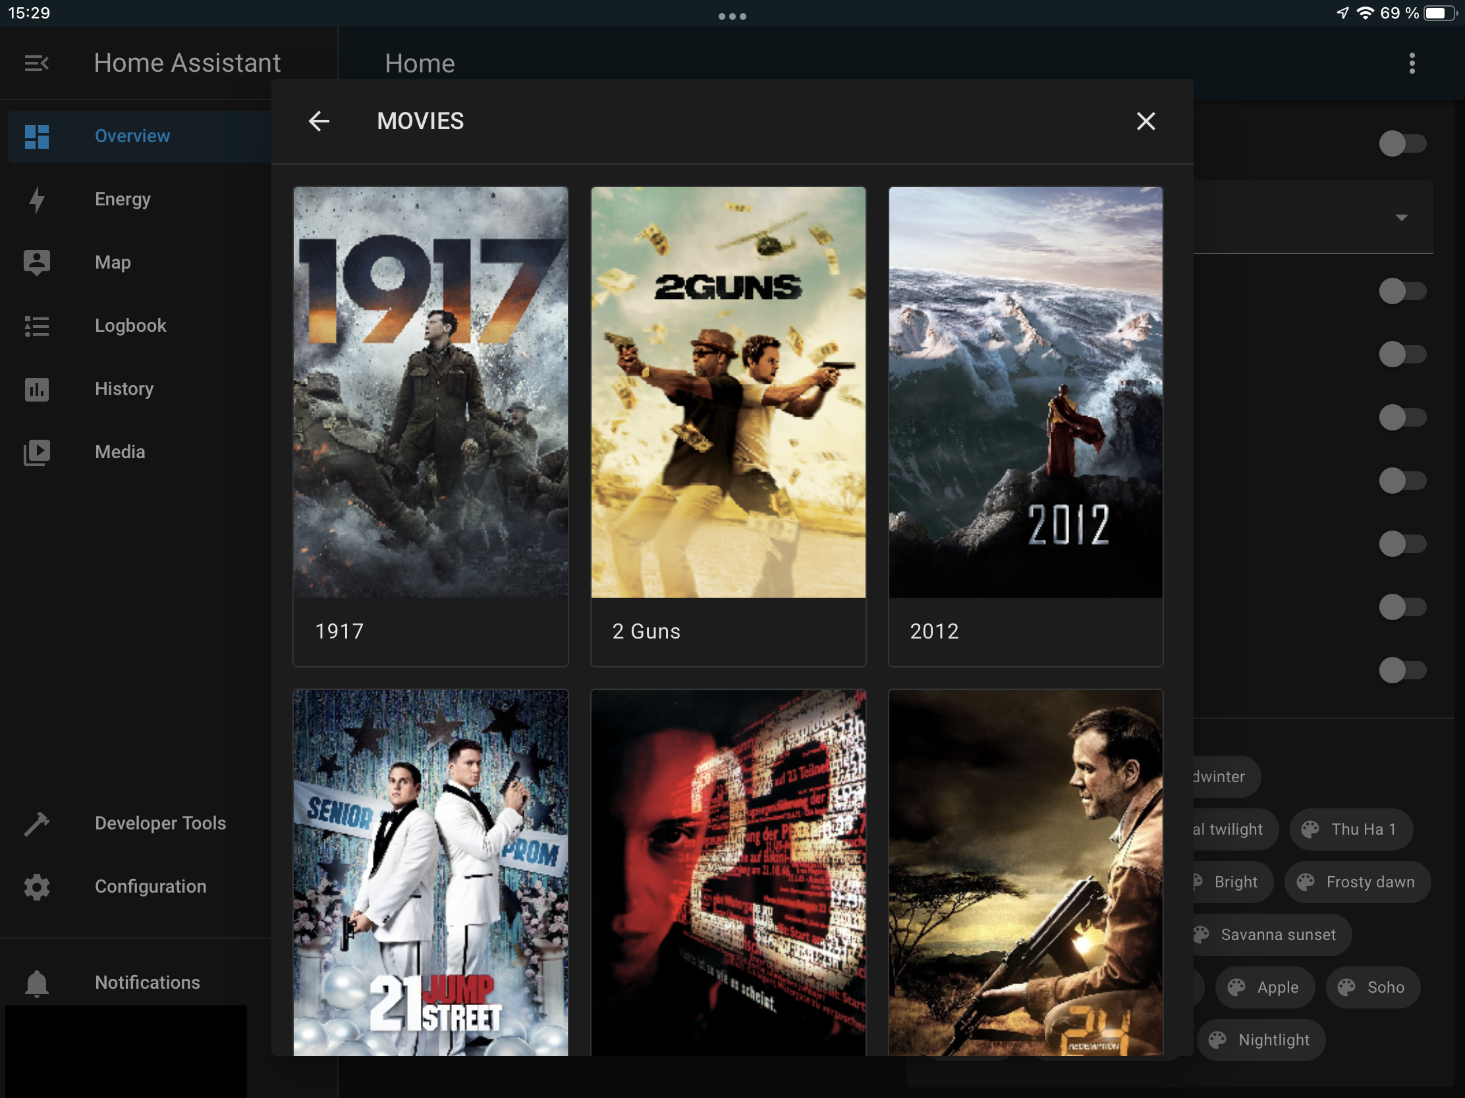Tap the location services arrow icon
Screen dimensions: 1465x1098
pyautogui.click(x=1342, y=13)
